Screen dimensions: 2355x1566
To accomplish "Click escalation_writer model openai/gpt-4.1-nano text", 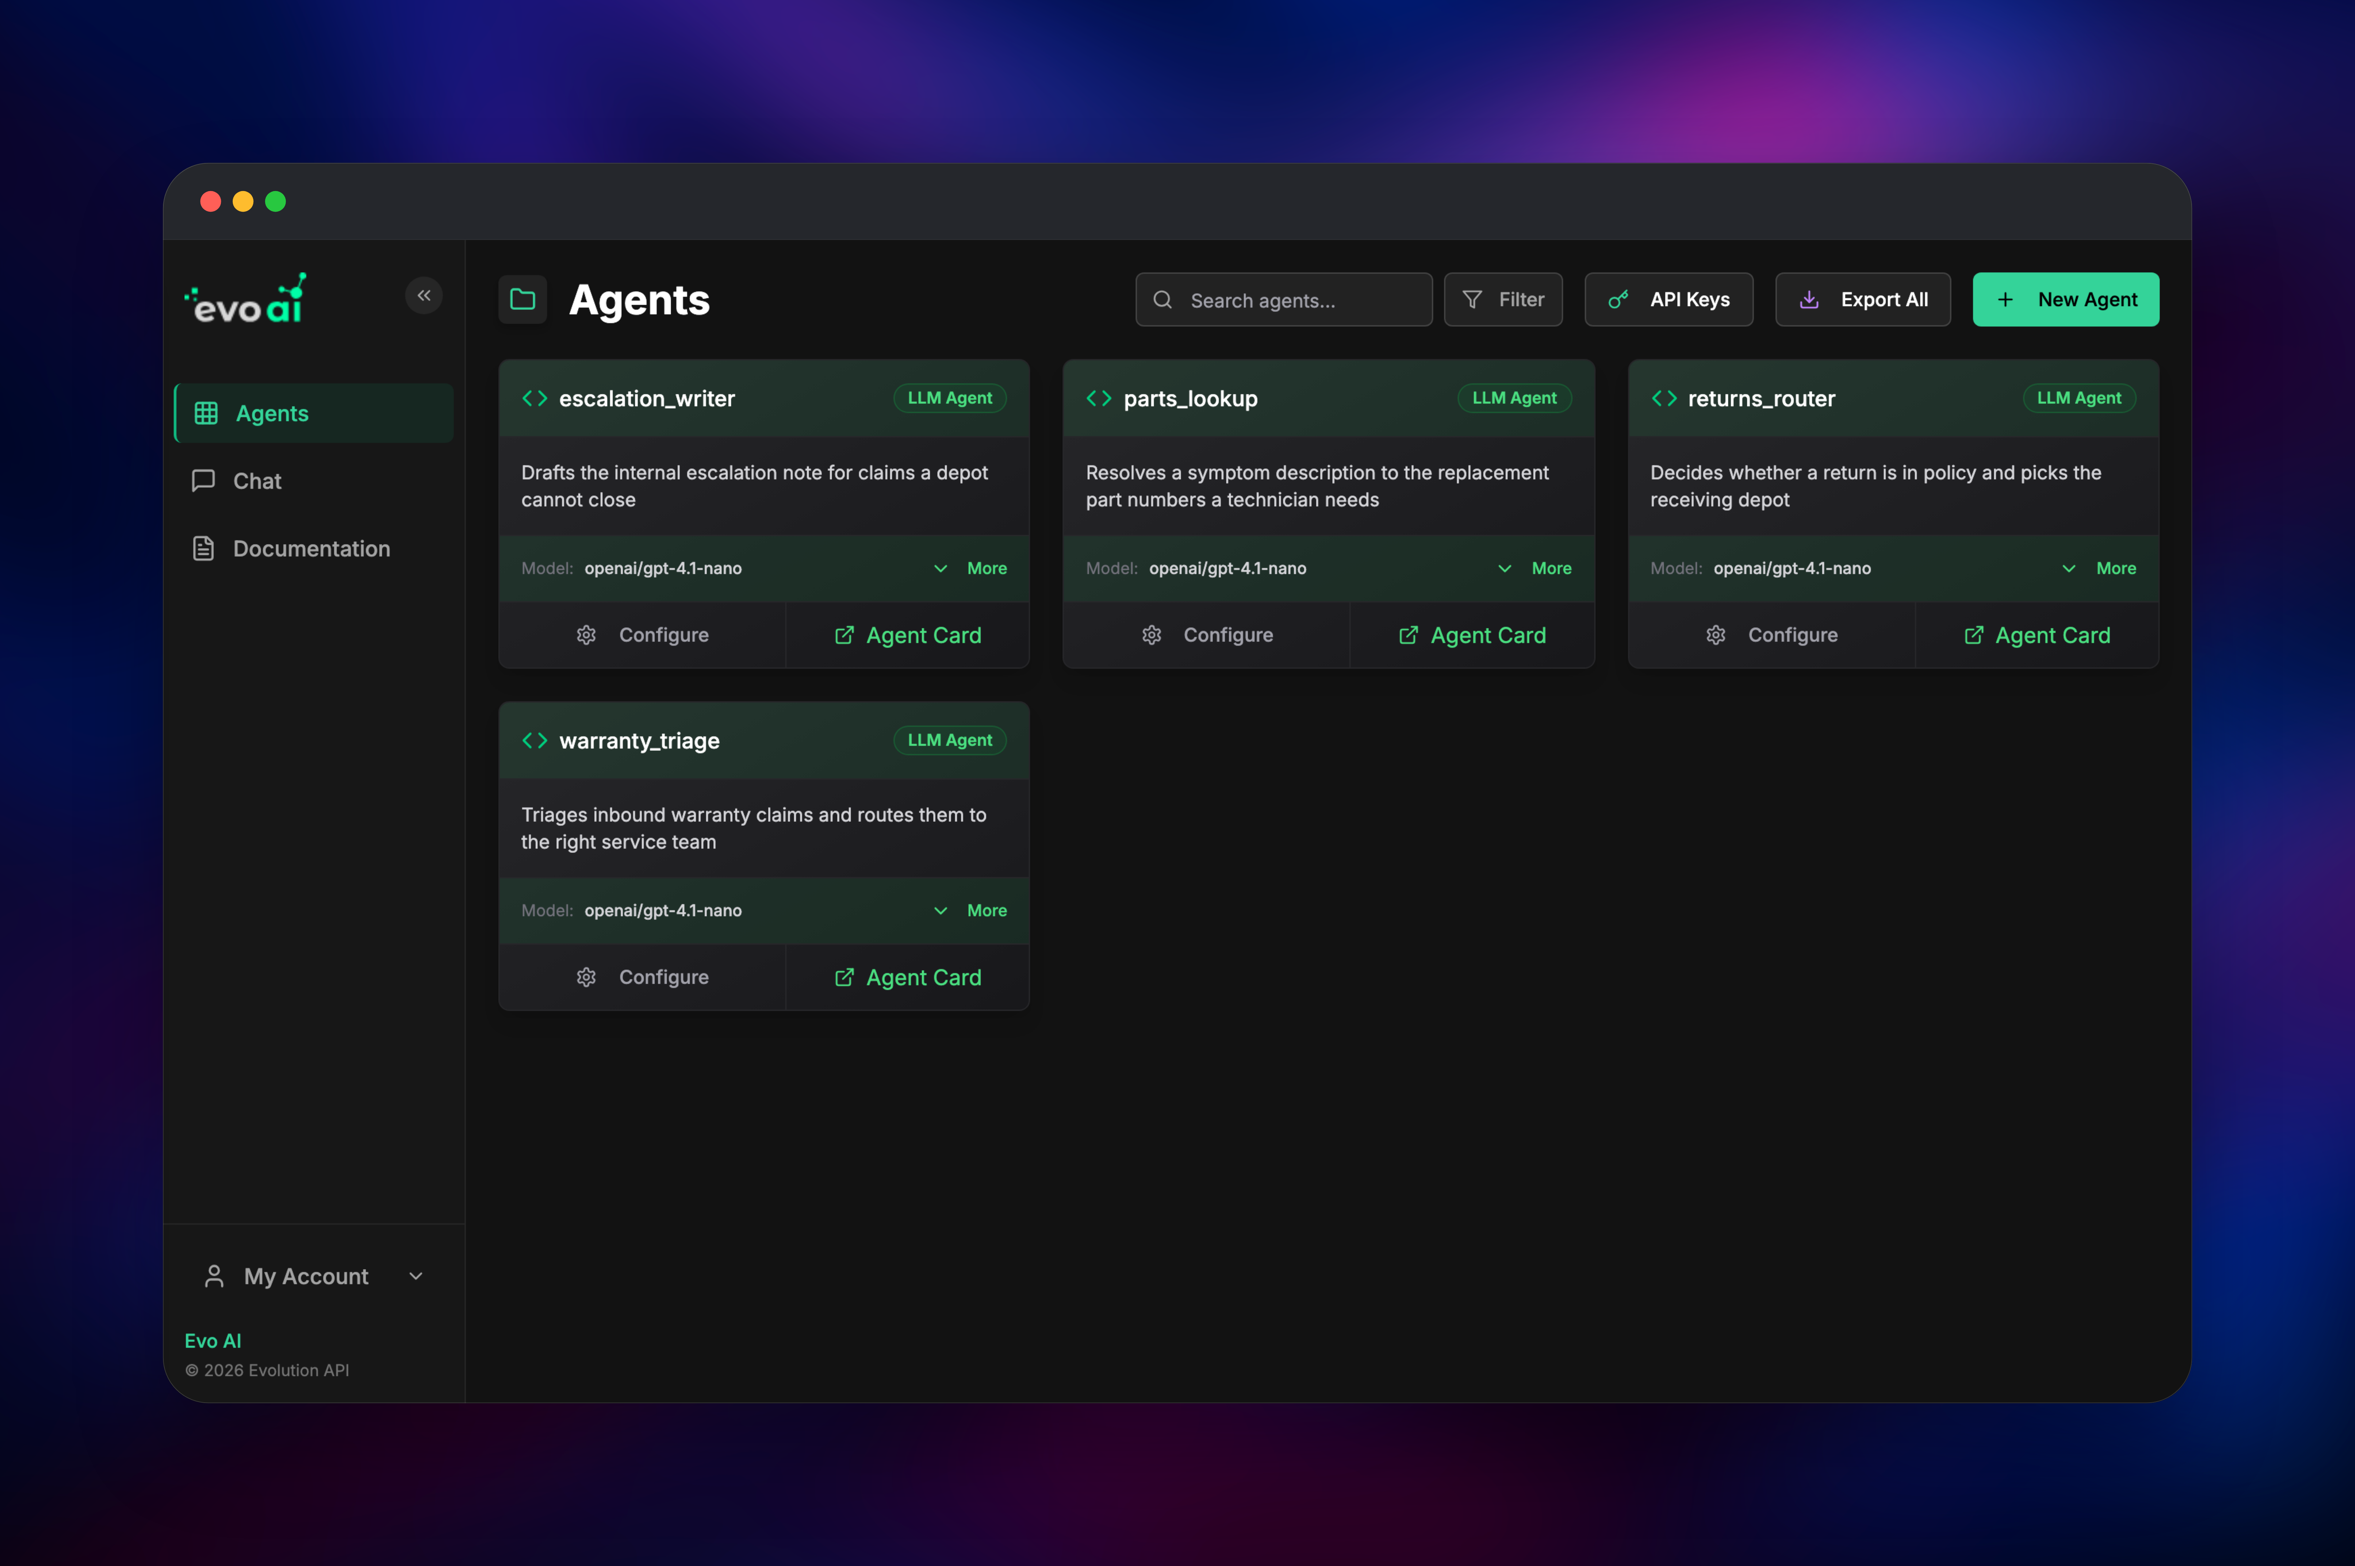I will 663,568.
